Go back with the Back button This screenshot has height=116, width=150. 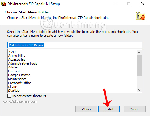tap(86, 109)
